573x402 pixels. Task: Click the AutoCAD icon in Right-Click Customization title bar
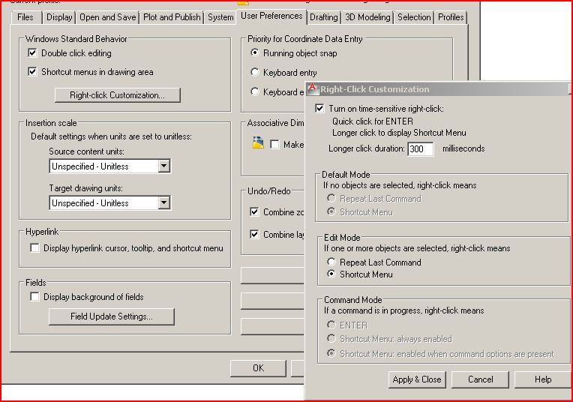[312, 88]
